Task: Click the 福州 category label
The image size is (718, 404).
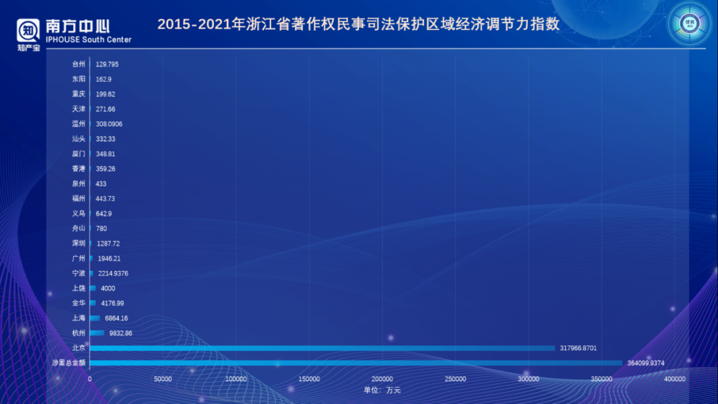Action: (x=78, y=198)
